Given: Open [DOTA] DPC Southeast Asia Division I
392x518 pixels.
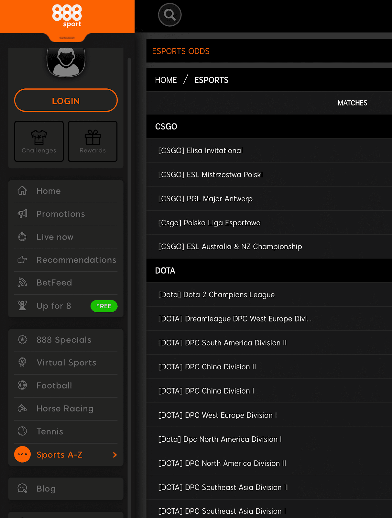Looking at the screenshot, I should pyautogui.click(x=269, y=509).
